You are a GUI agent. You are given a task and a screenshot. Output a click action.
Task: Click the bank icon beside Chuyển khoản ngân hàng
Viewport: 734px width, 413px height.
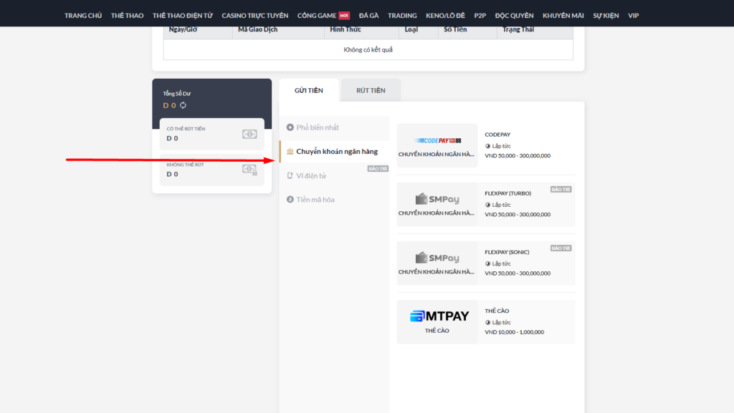tap(290, 152)
